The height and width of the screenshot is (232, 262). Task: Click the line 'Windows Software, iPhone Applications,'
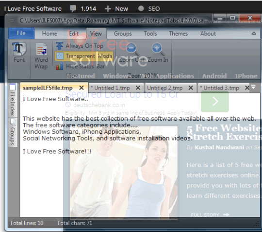point(82,132)
